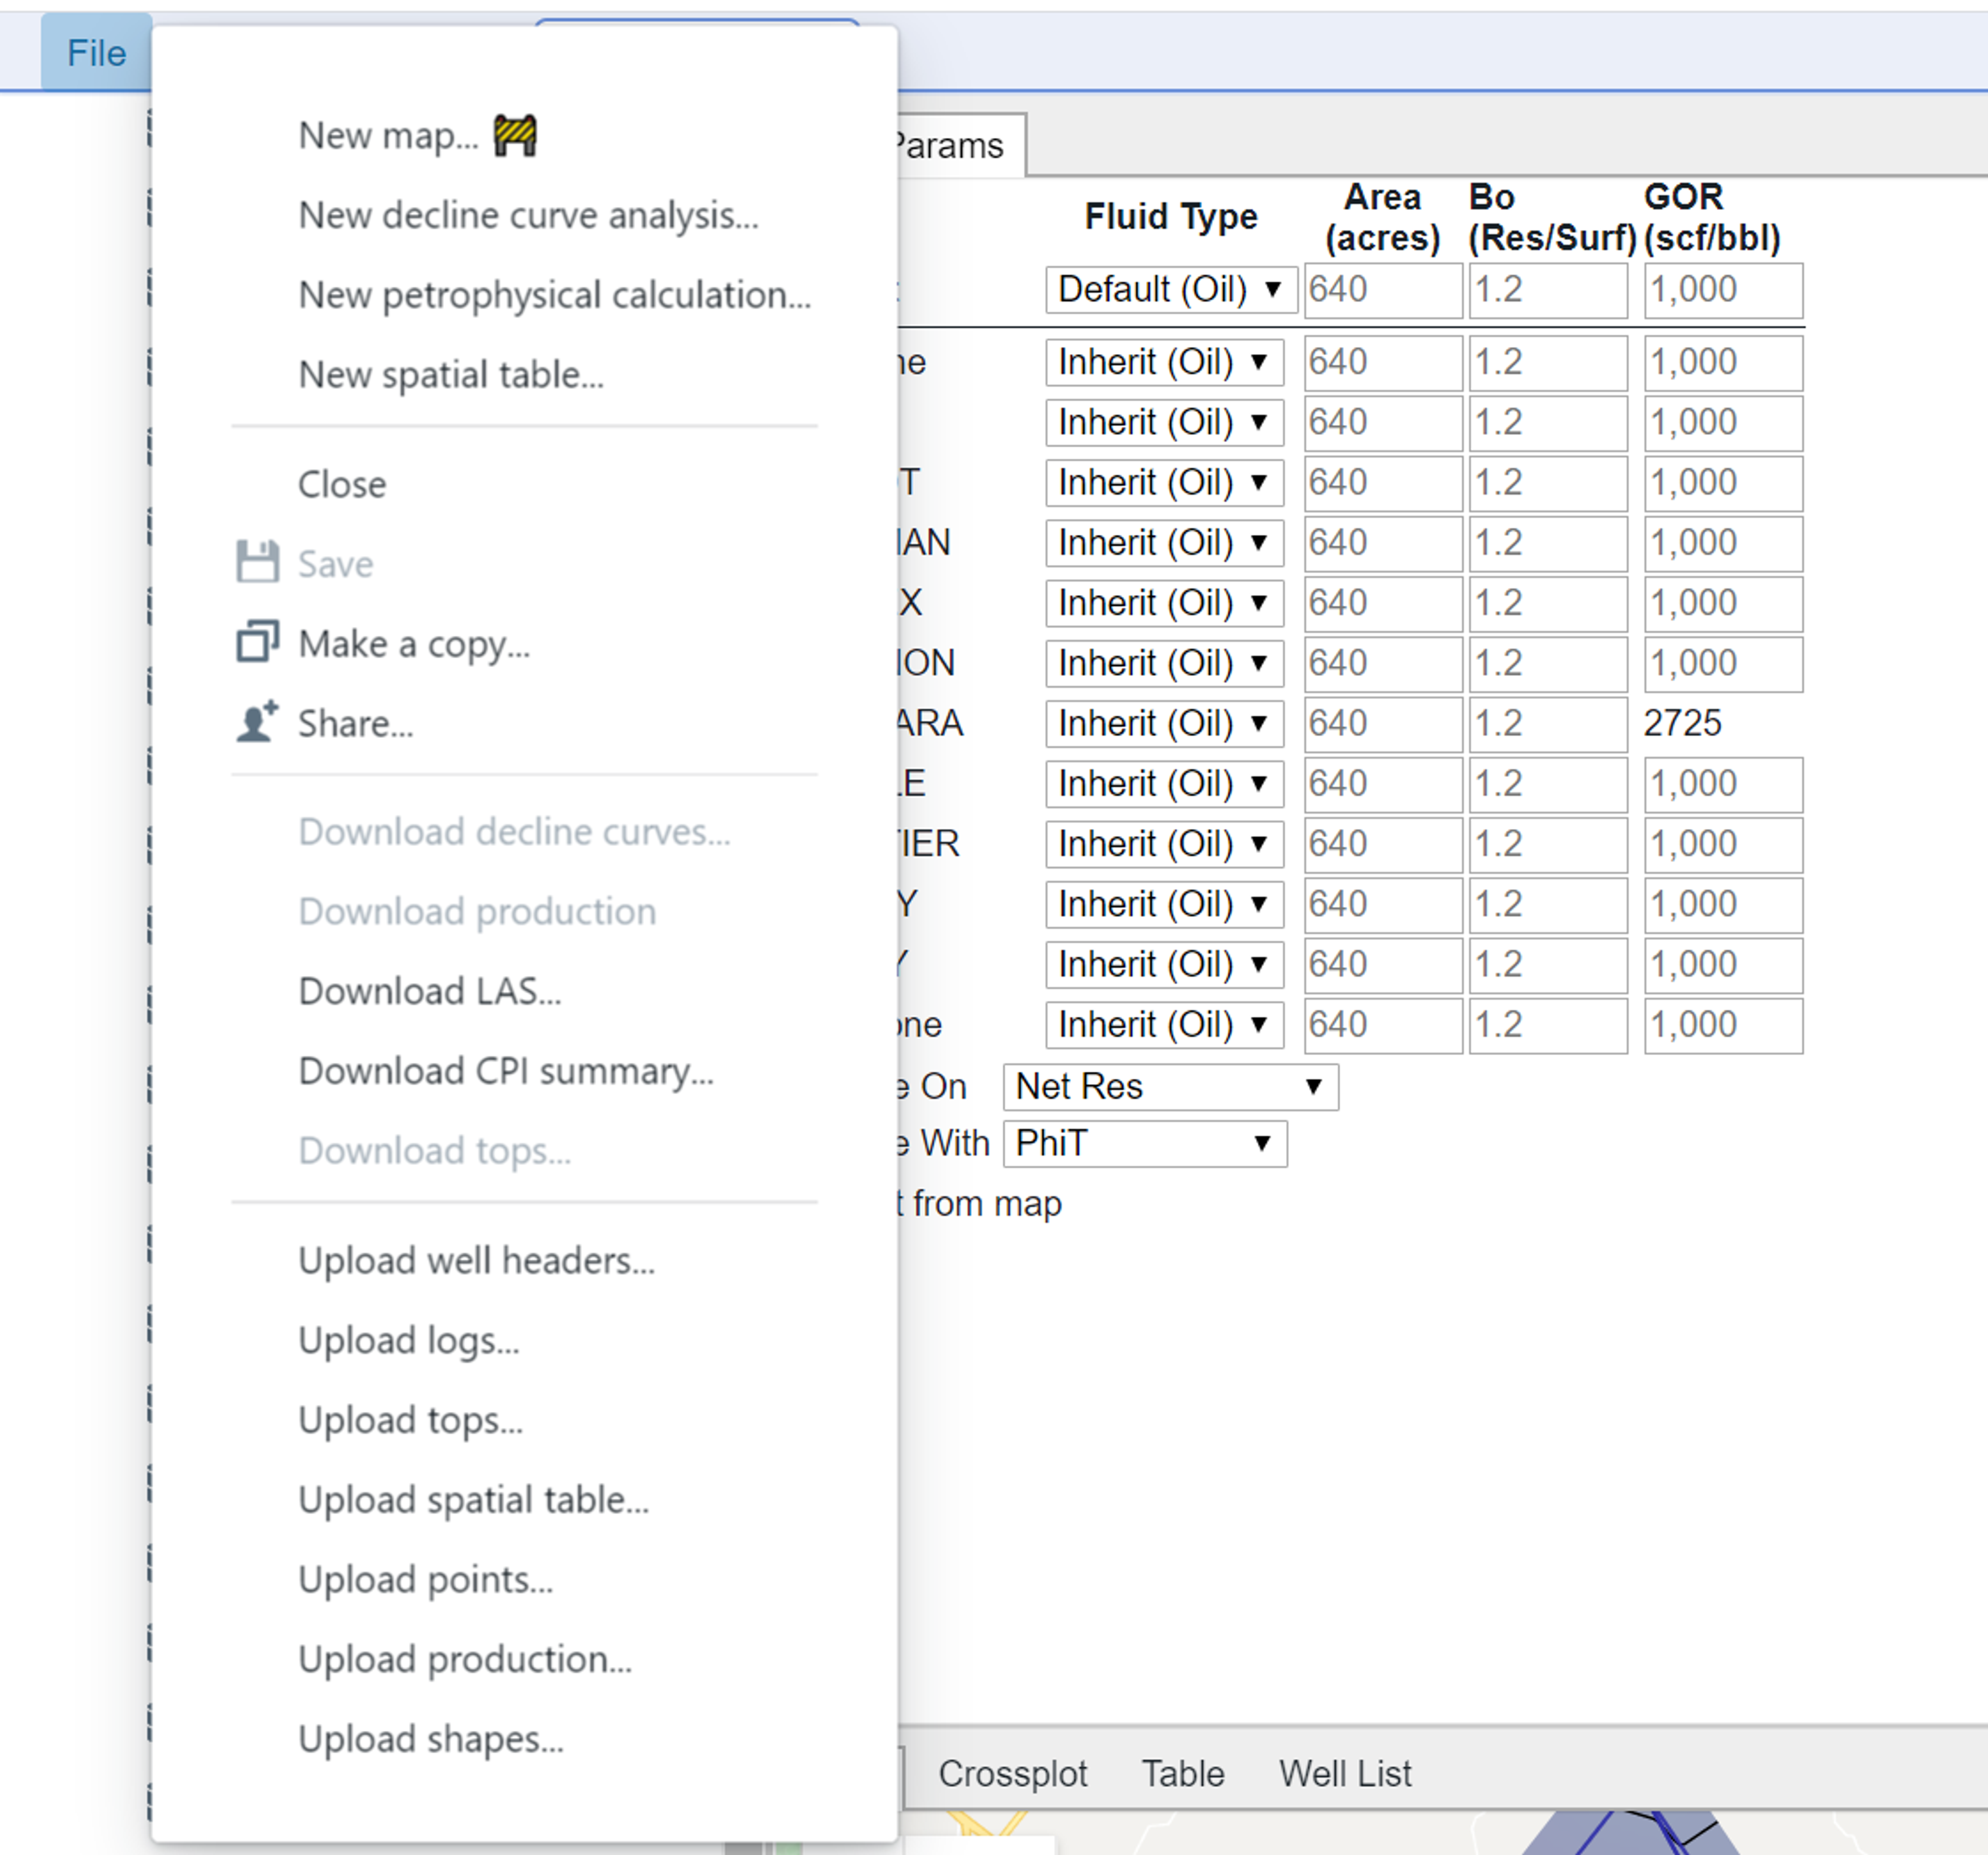This screenshot has height=1855, width=1988.
Task: Select New decline curve analysis menu item
Action: coord(528,215)
